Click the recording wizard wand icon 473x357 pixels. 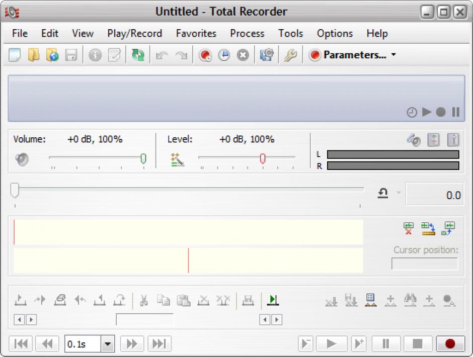(x=177, y=160)
